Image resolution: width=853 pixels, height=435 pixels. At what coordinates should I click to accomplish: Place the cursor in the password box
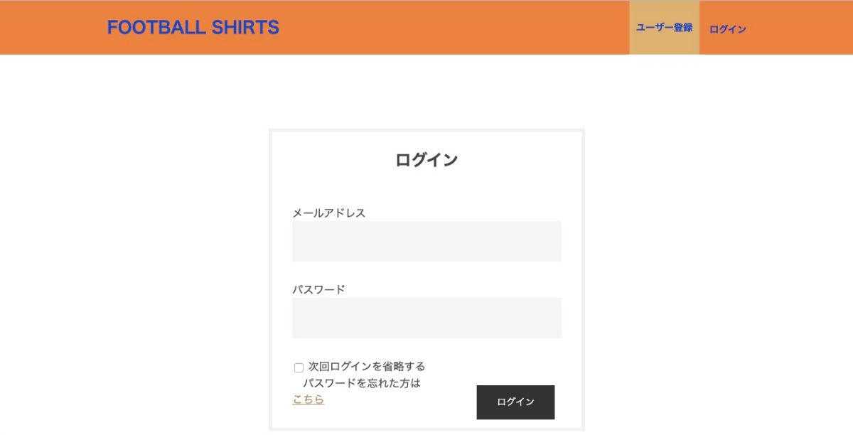pyautogui.click(x=426, y=318)
